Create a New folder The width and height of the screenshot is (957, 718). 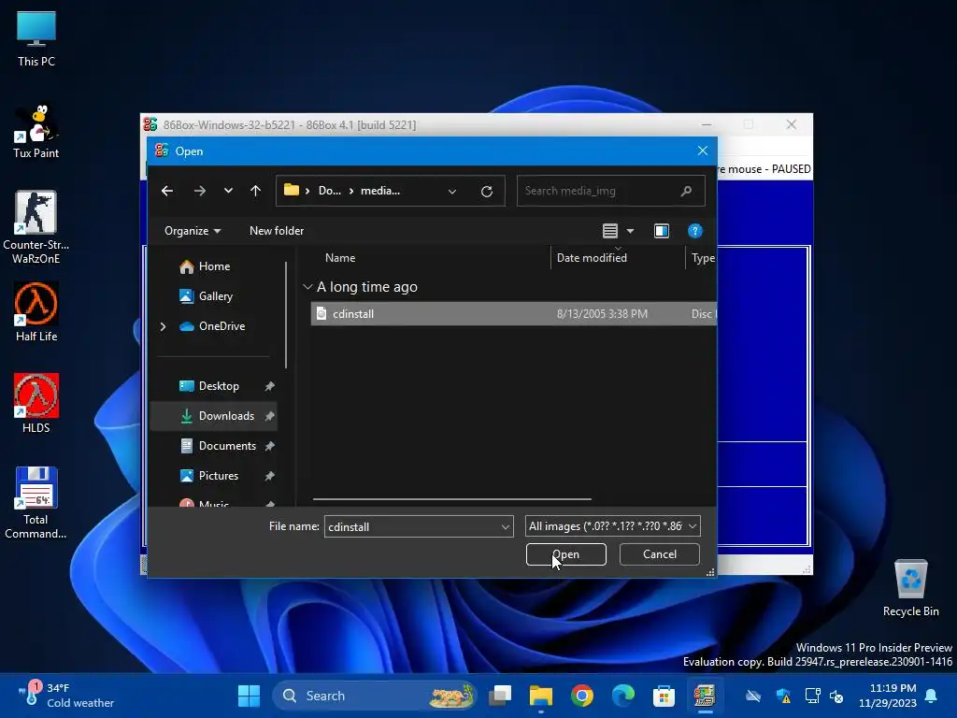(277, 231)
